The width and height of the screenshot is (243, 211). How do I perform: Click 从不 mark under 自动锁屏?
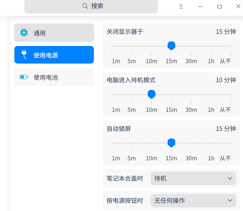pos(225,158)
